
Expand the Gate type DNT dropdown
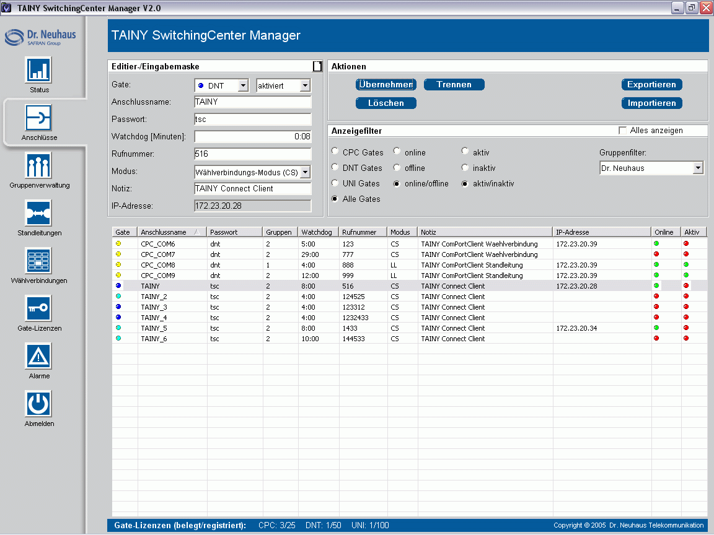click(243, 86)
